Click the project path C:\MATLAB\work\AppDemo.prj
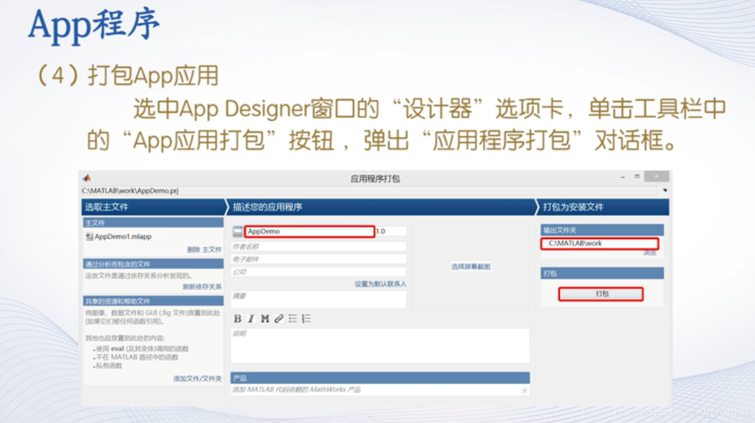This screenshot has width=755, height=423. (130, 191)
